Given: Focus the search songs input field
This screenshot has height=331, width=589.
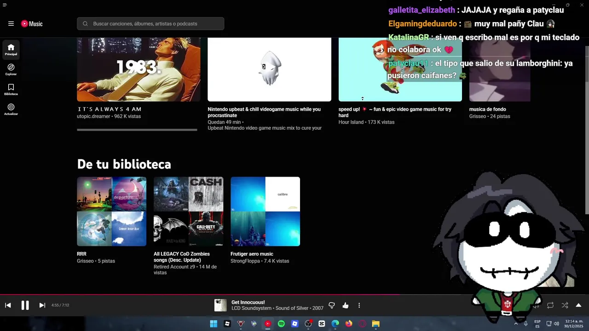Looking at the screenshot, I should pyautogui.click(x=150, y=23).
